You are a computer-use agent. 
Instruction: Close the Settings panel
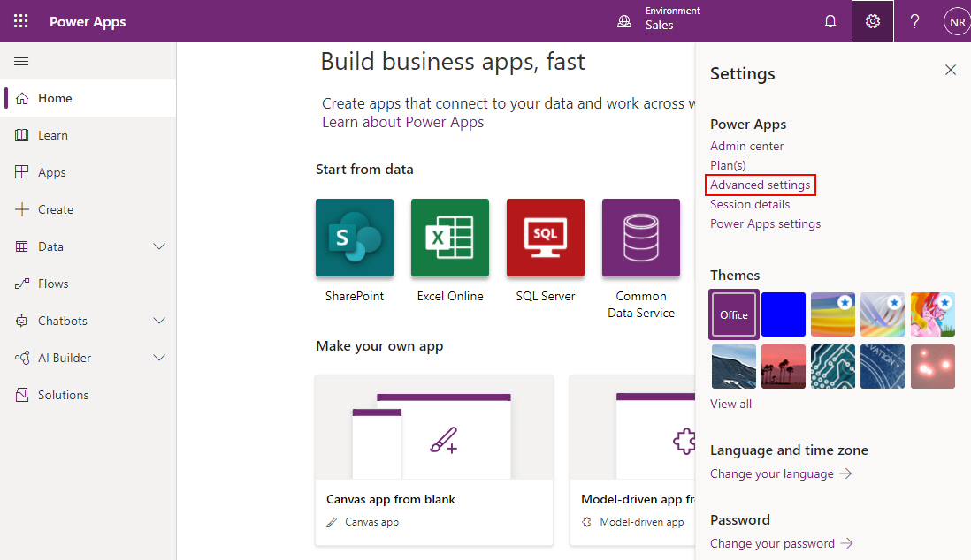point(951,70)
